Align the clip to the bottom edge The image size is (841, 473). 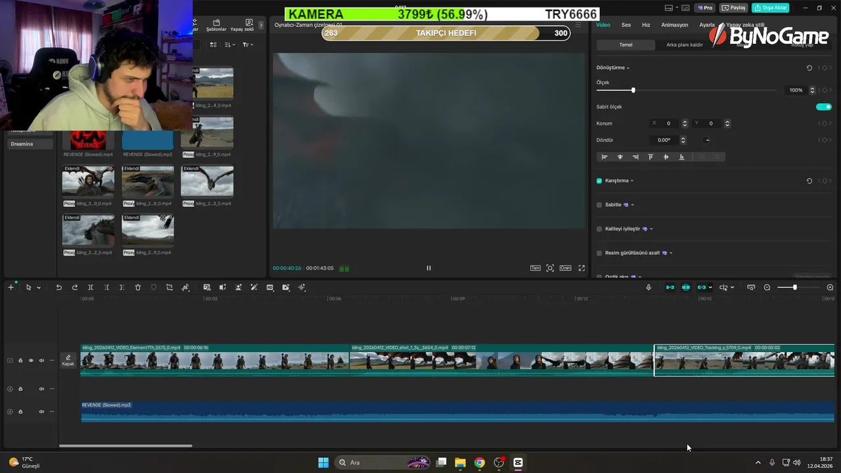(x=681, y=157)
